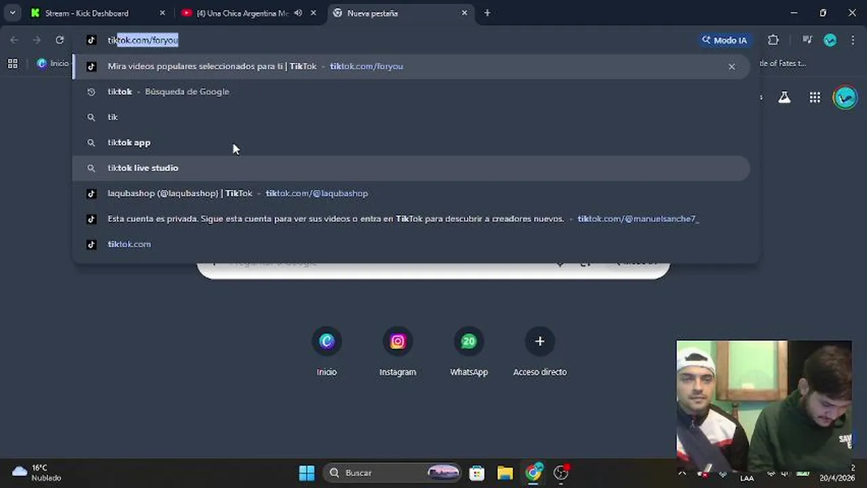
Task: Open the Instagram shortcut tile
Action: pos(398,352)
